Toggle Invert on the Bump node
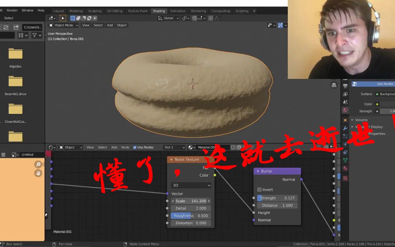The image size is (395, 247). pyautogui.click(x=260, y=189)
